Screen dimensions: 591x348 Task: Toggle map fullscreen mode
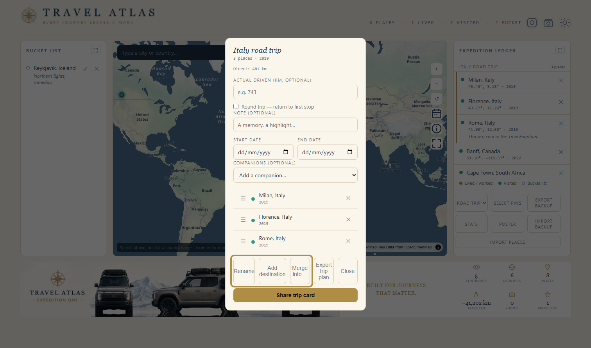coord(437,143)
